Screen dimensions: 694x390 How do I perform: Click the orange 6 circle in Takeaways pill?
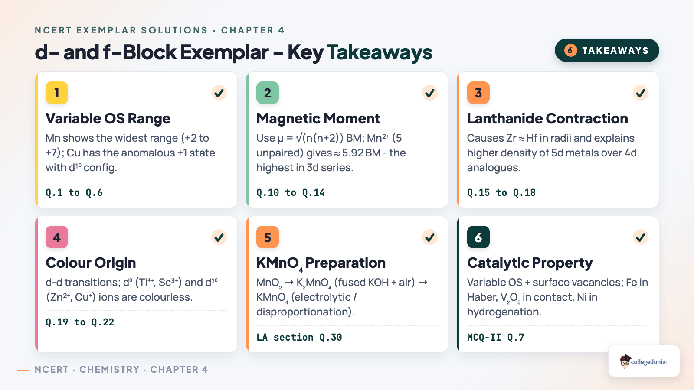point(570,50)
